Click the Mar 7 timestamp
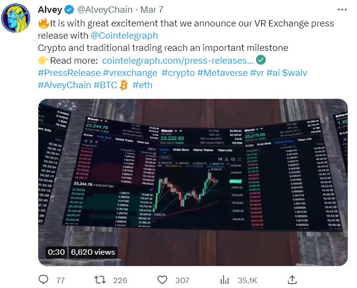The image size is (357, 288). [152, 10]
